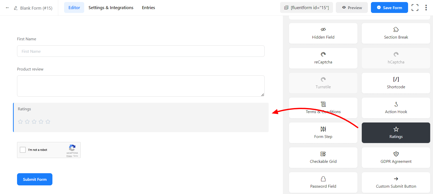Click the Preview button
Image resolution: width=433 pixels, height=194 pixels.
tap(352, 8)
